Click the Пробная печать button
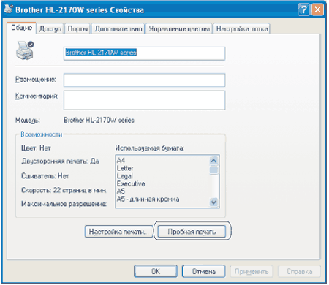The height and width of the screenshot is (285, 329). pos(192,232)
